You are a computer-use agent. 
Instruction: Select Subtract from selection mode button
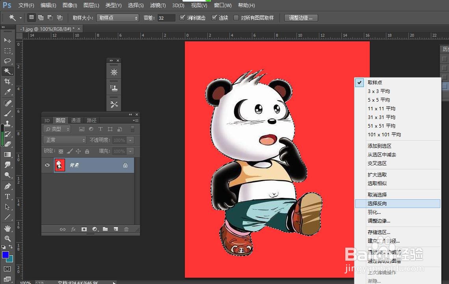(x=50, y=18)
